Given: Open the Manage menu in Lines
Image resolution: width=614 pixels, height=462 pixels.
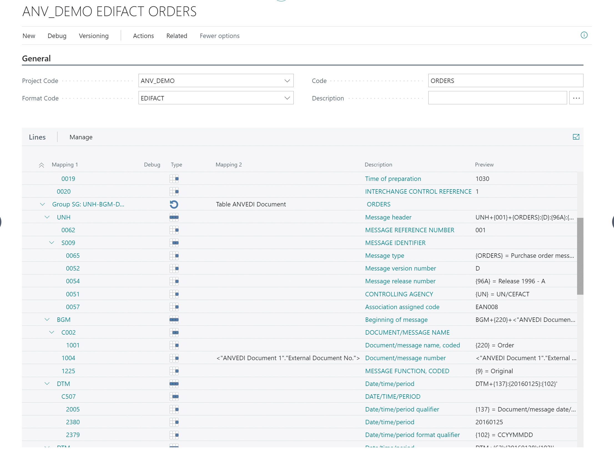Looking at the screenshot, I should pyautogui.click(x=81, y=137).
